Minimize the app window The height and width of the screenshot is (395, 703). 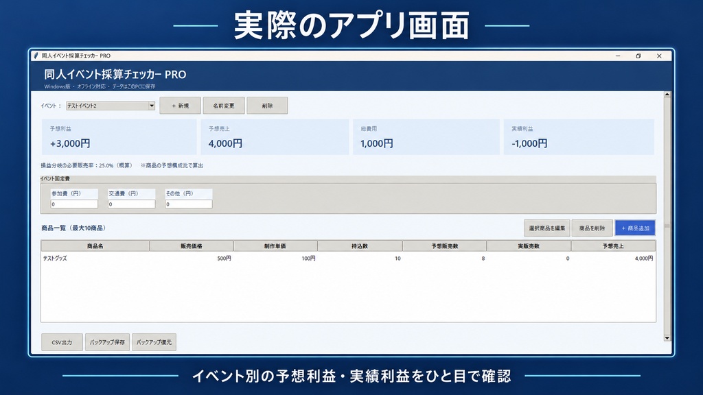click(x=618, y=56)
